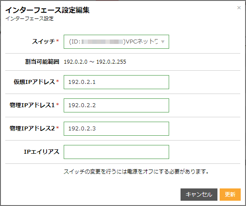This screenshot has width=246, height=206.
Task: Click the gray triangle arrow in スイッチ selector
Action: [x=163, y=42]
